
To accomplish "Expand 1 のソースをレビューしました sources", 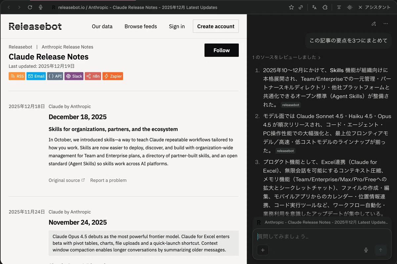I will tap(286, 57).
